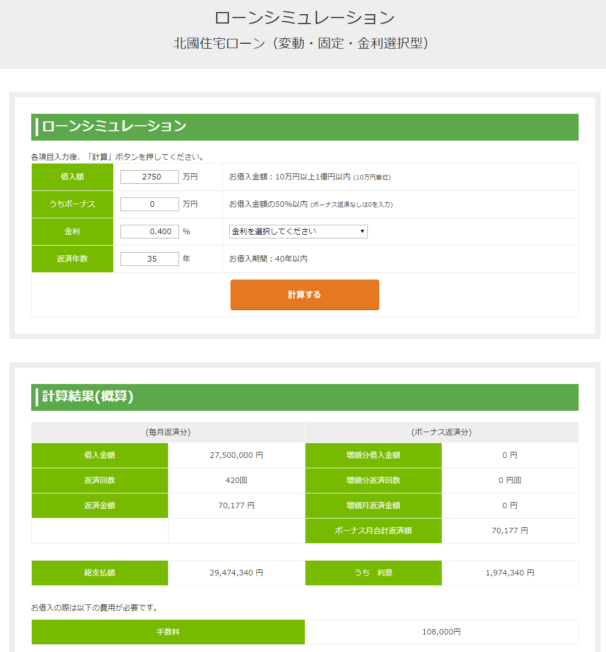Click the (ボーナス返済分) column header
This screenshot has width=606, height=652.
(x=441, y=432)
